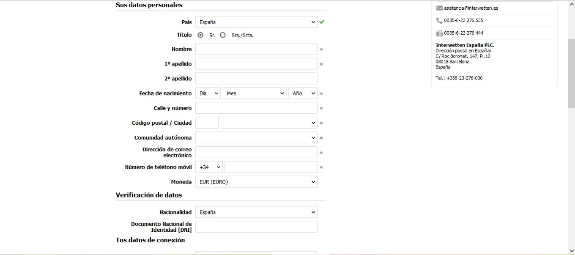This screenshot has height=255, width=575.
Task: Focus the Nombre text field
Action: click(x=256, y=49)
